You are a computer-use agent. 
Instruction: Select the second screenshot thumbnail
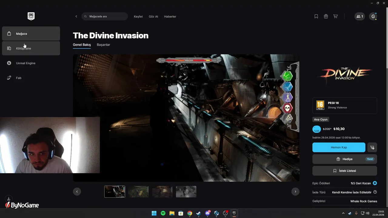[139, 192]
